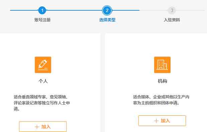Join as 机构 with the 加入 button

pos(162,121)
